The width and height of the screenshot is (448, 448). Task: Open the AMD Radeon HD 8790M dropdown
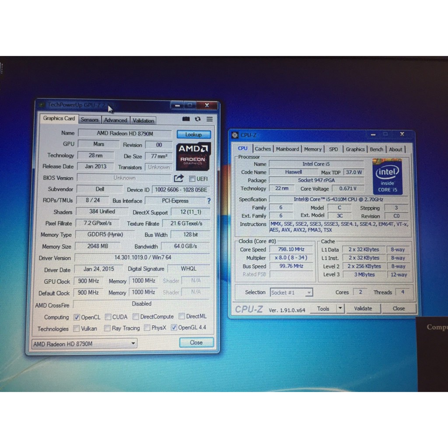[x=84, y=344]
